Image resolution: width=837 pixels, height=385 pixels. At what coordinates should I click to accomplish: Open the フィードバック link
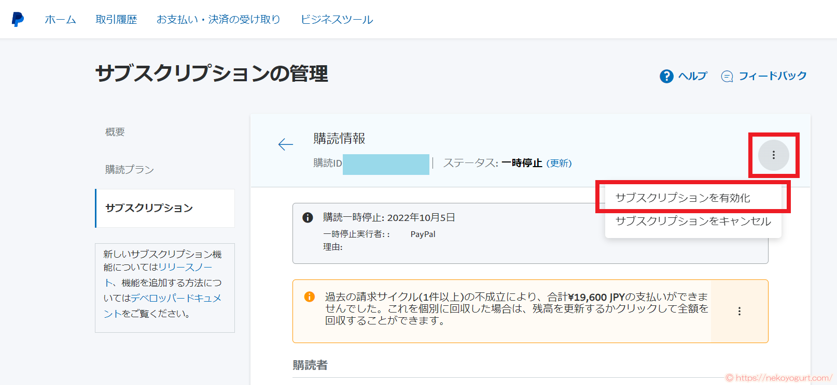tap(772, 76)
